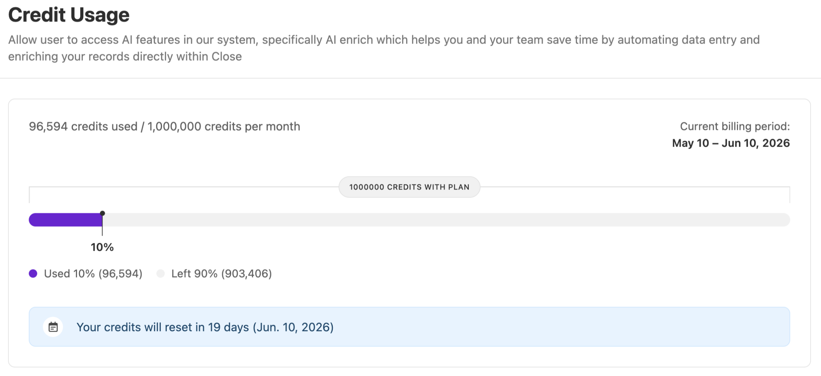Click the purple Used legend dot

(x=33, y=274)
